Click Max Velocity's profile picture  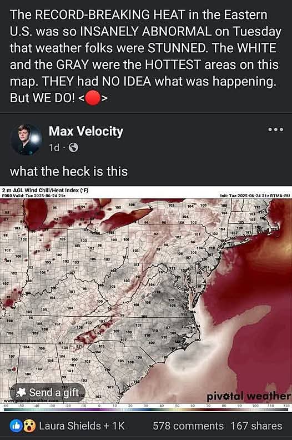(x=26, y=139)
